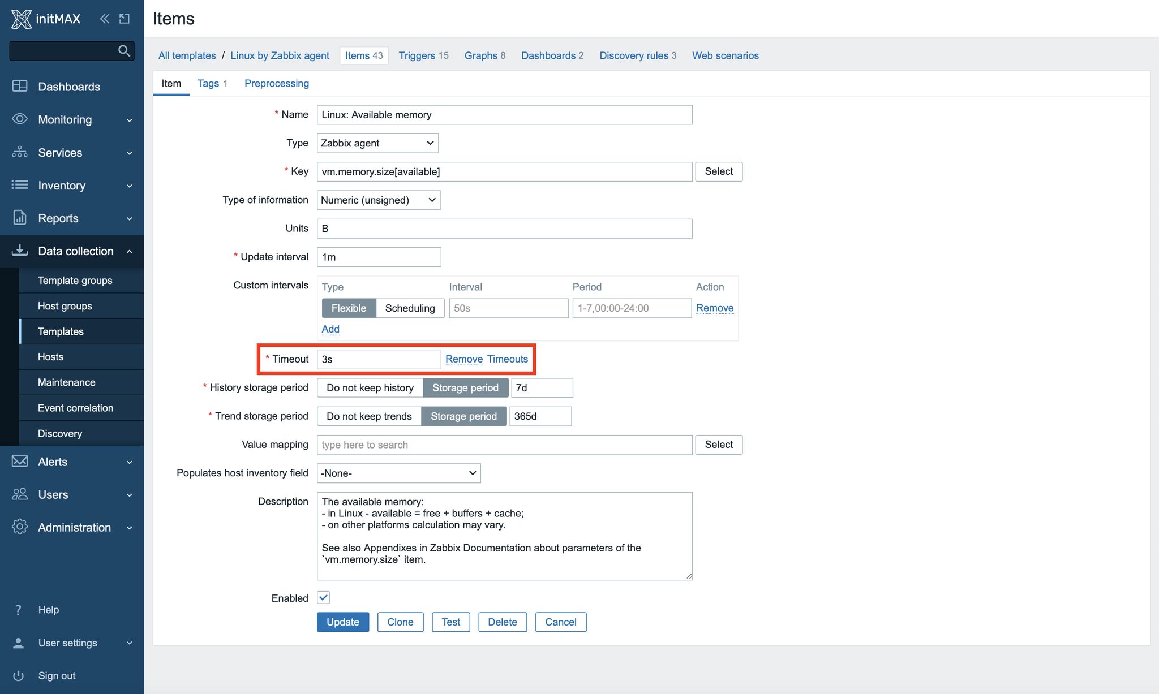
Task: Uncheck the Enabled checkbox
Action: point(323,597)
